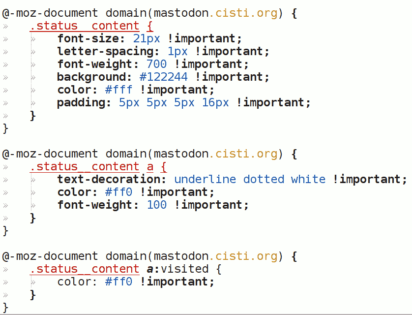Click the background property name
The width and height of the screenshot is (412, 315).
(94, 77)
